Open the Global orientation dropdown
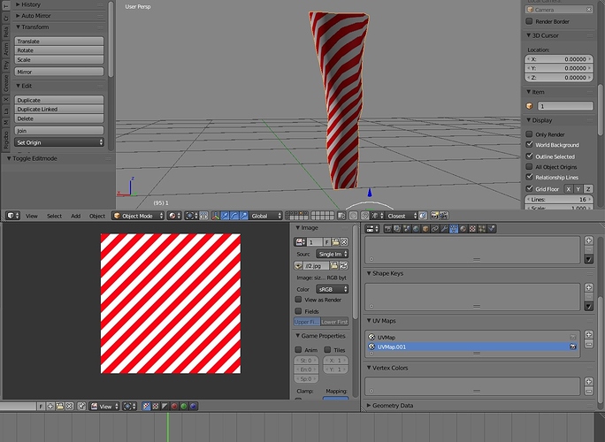This screenshot has width=605, height=442. tap(266, 216)
